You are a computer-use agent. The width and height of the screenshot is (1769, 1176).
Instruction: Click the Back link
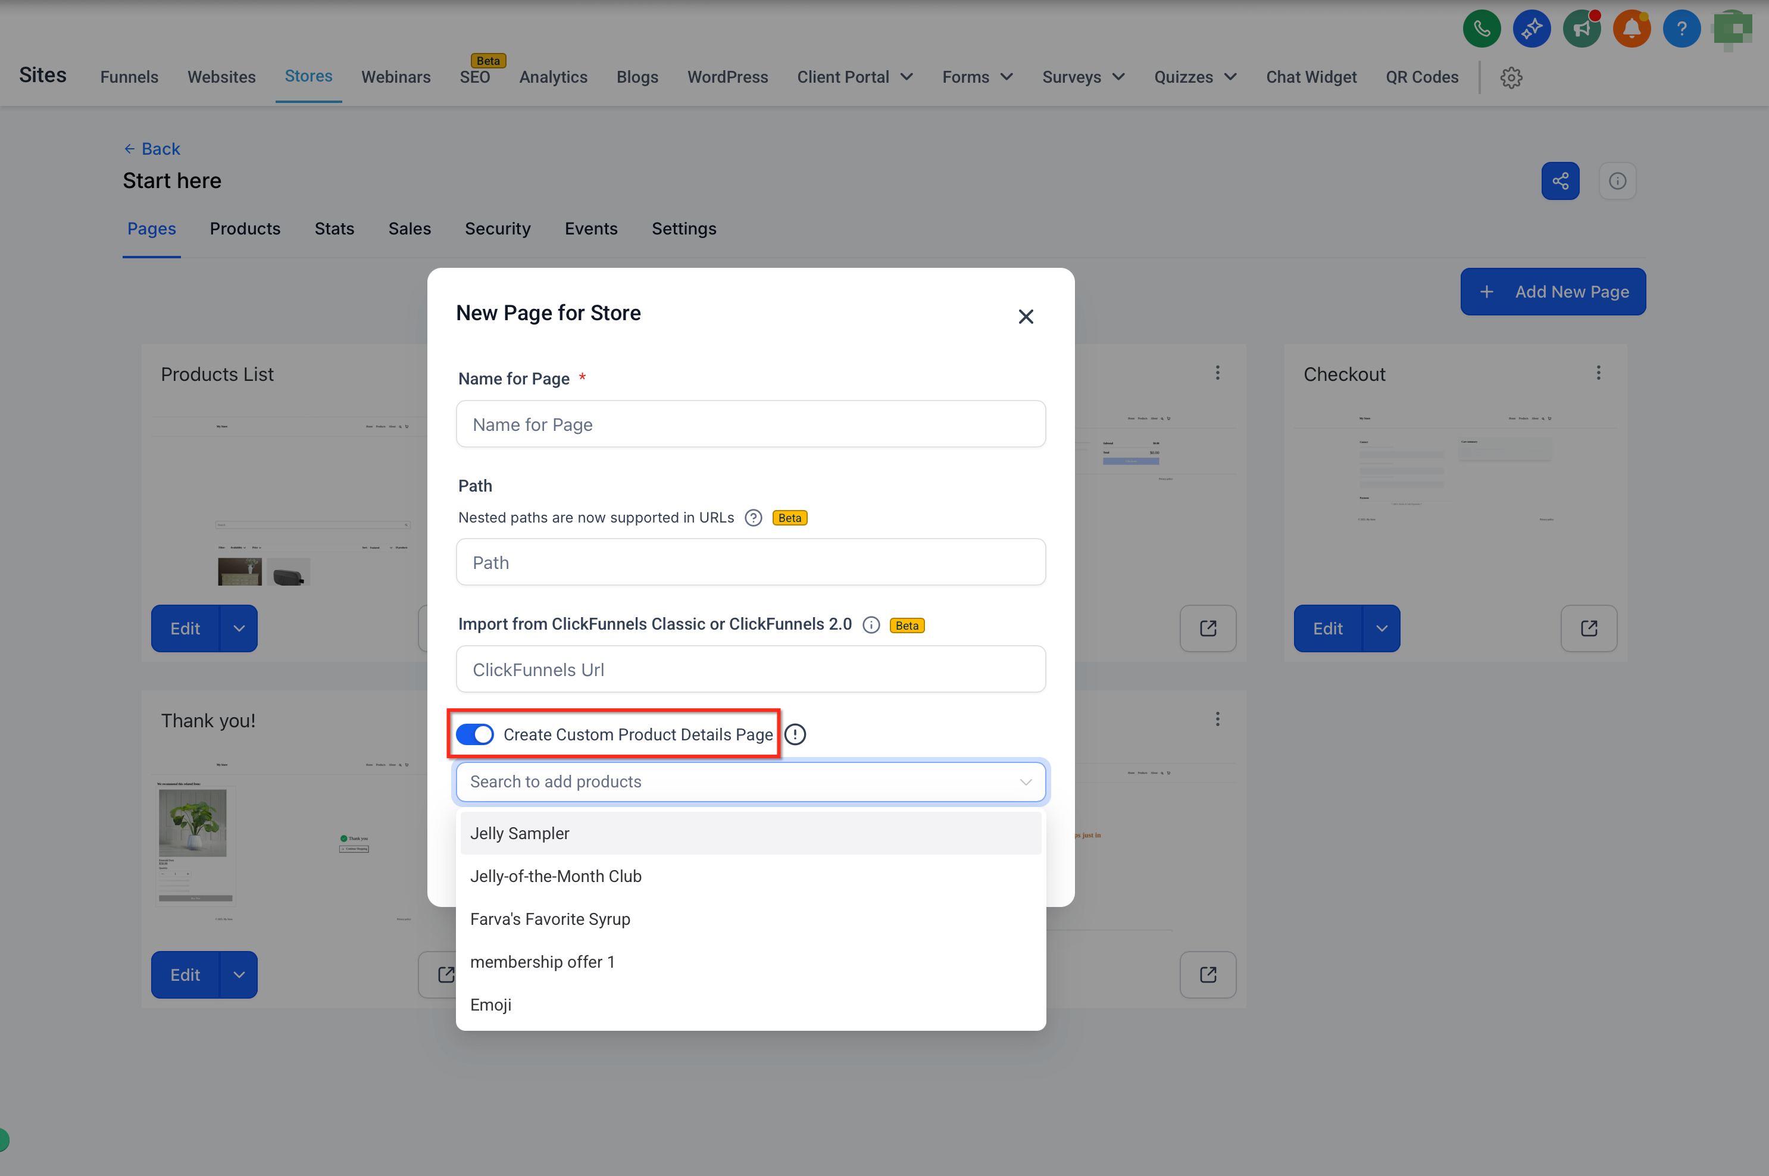pos(151,149)
